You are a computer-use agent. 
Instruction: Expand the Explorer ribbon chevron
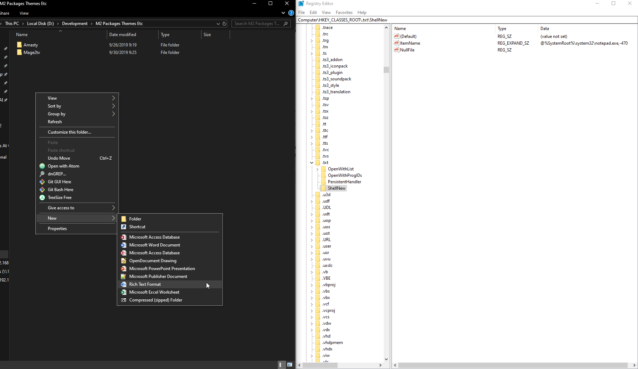[283, 13]
